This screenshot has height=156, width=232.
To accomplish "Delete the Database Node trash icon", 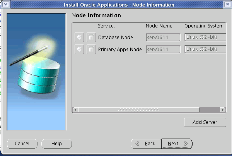I will point(91,37).
